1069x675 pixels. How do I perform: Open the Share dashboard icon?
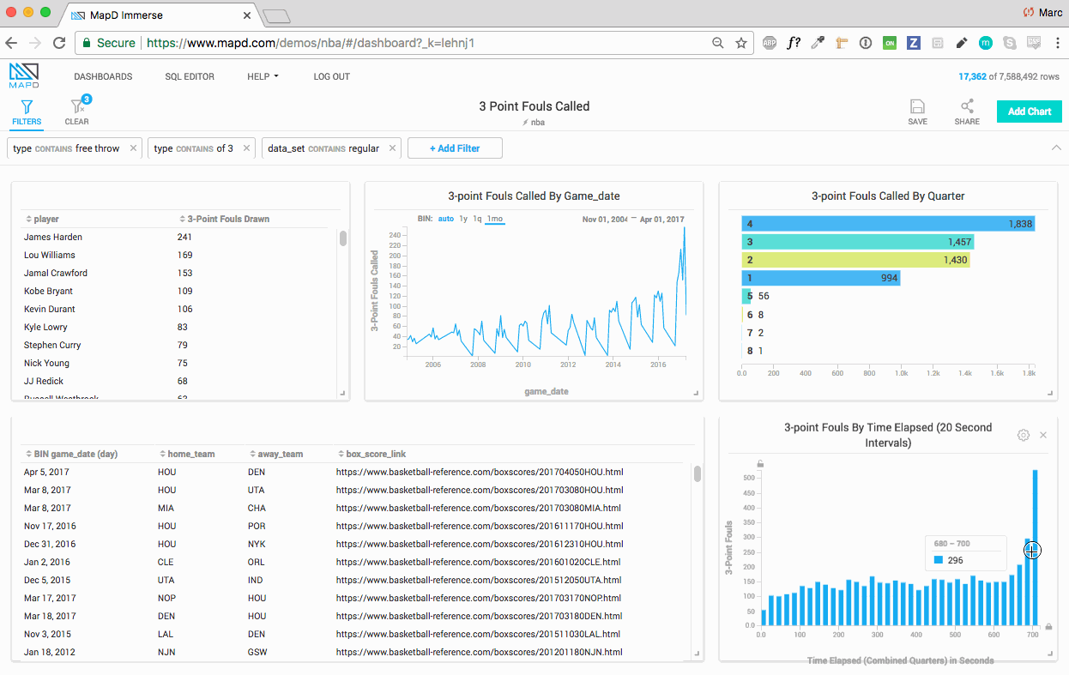[x=967, y=112]
